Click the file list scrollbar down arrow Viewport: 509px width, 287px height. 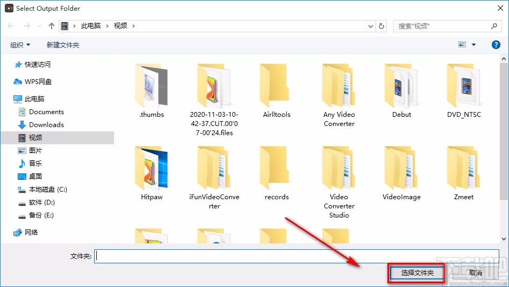(504, 239)
